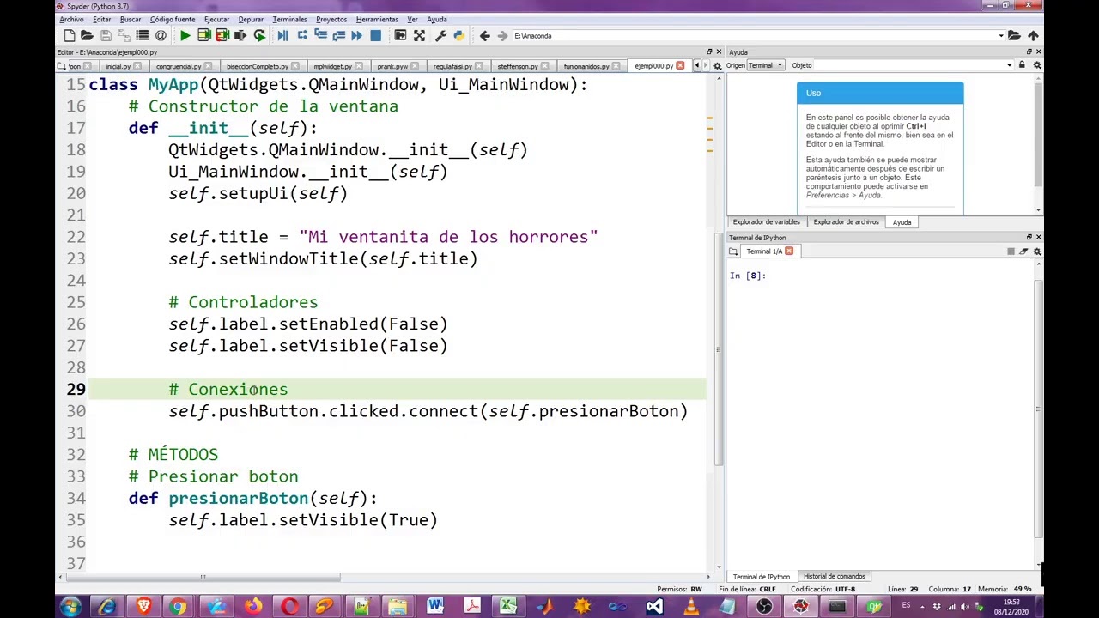1099x618 pixels.
Task: Undock the Ayuda pane
Action: pyautogui.click(x=1029, y=52)
